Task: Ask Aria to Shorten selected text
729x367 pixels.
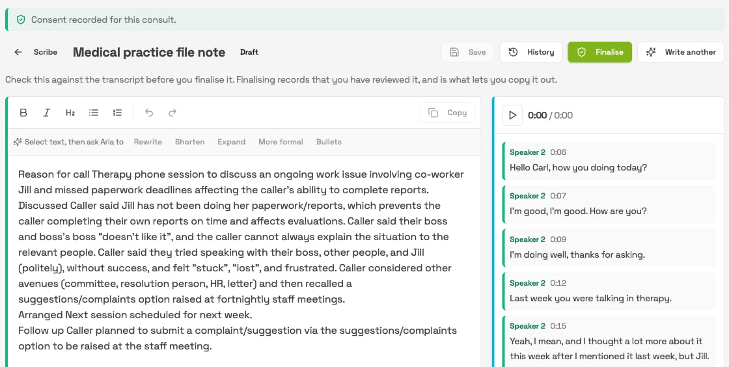Action: (189, 142)
